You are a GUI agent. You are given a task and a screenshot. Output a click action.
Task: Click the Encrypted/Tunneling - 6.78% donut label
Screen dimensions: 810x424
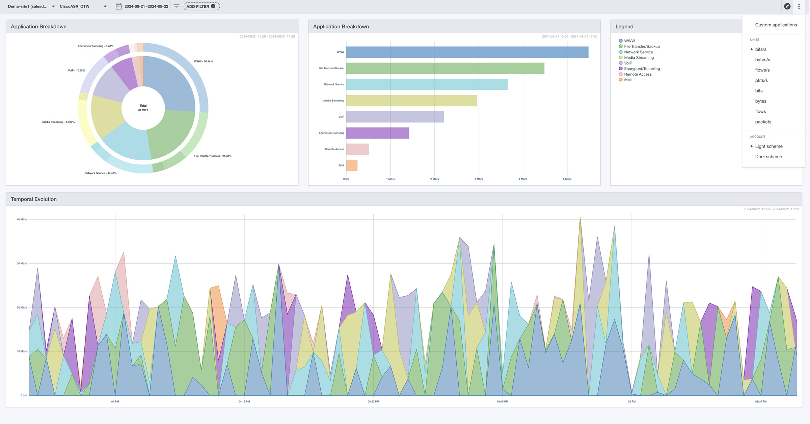[x=96, y=46]
